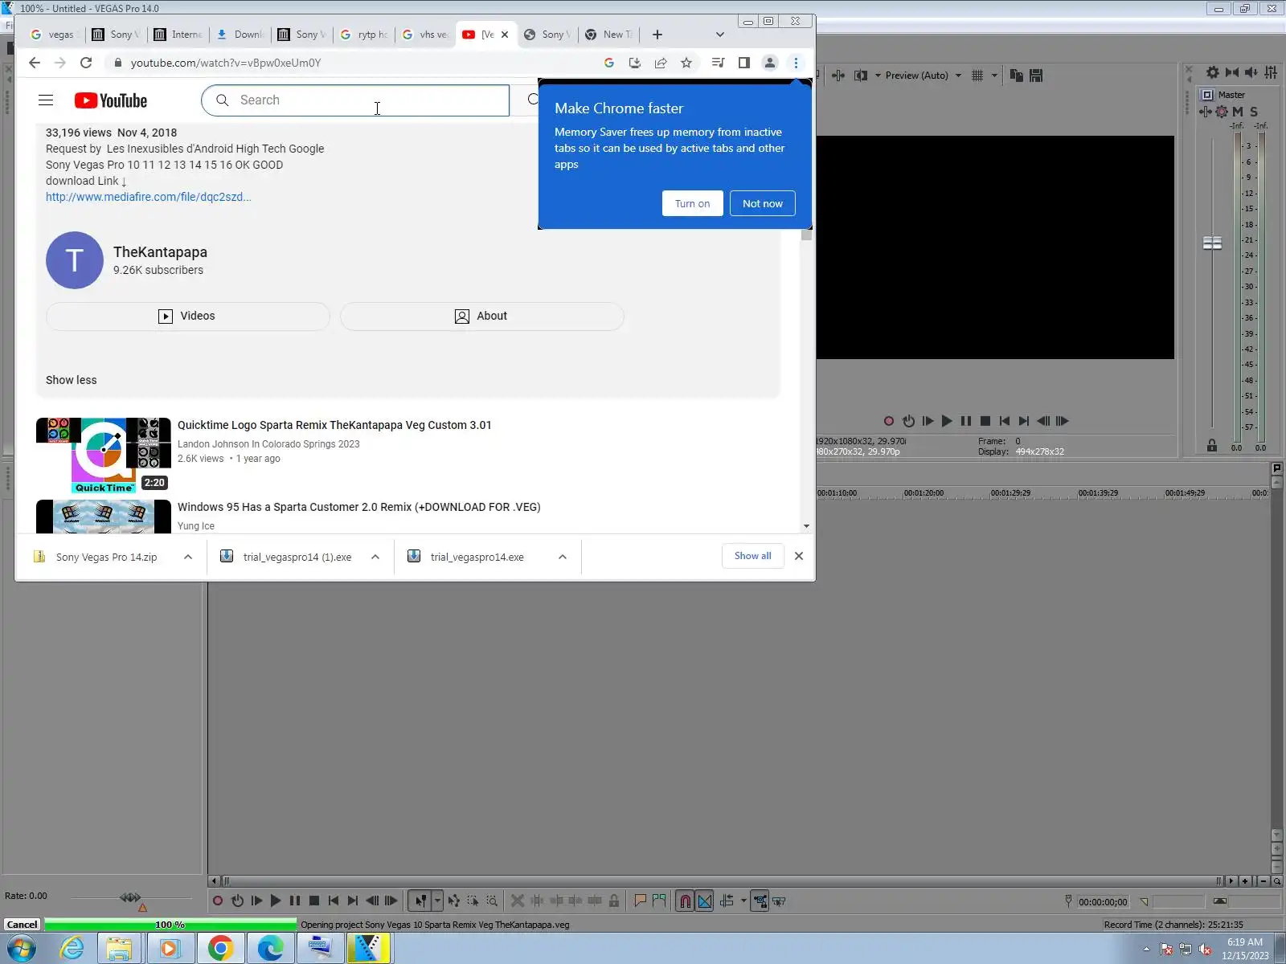Expand the auto ripple dropdown arrow
Image resolution: width=1286 pixels, height=964 pixels.
pyautogui.click(x=743, y=901)
